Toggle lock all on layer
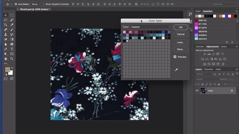Viewport: 239px width, 134px height. pos(219,84)
